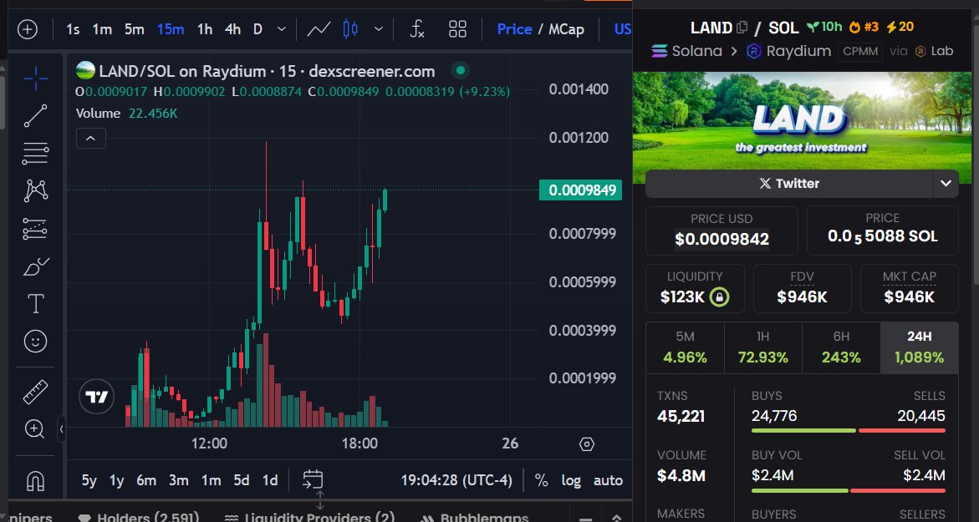Copy the LAND token address icon
Viewport: 979px width, 522px height.
pyautogui.click(x=742, y=28)
